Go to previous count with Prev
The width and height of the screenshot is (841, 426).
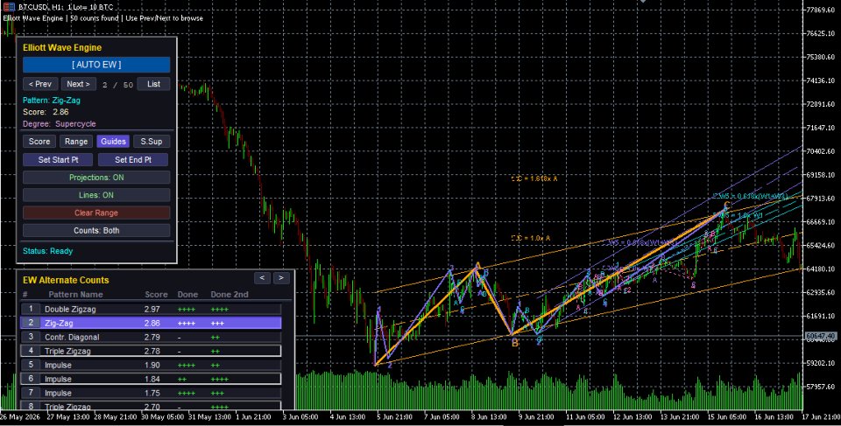coord(40,84)
